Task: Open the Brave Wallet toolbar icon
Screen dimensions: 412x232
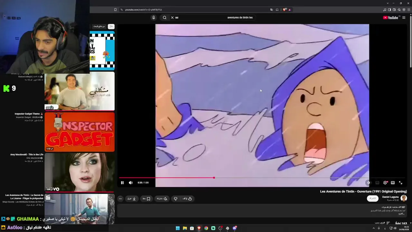Action: (x=394, y=10)
